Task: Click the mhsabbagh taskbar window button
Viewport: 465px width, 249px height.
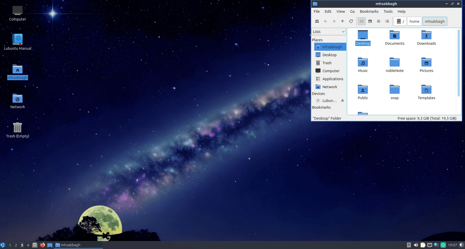Action: [x=78, y=245]
